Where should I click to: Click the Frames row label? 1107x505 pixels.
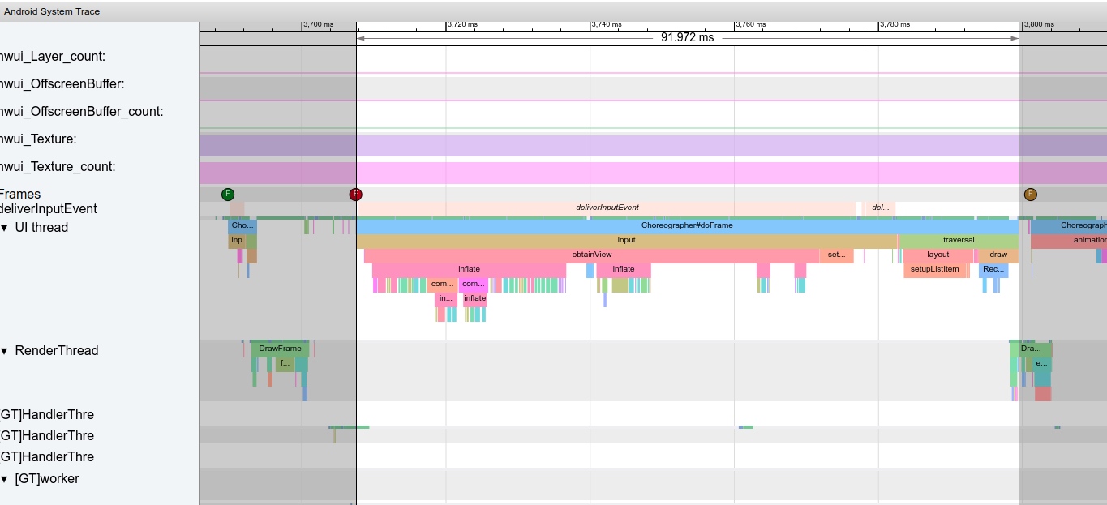(x=20, y=195)
